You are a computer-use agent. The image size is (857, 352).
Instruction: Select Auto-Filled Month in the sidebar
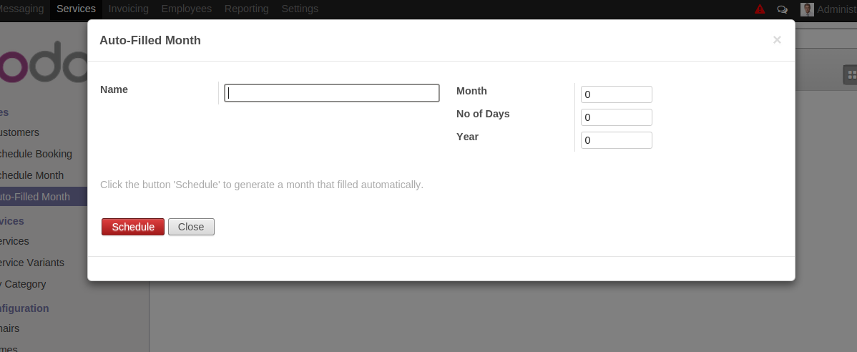pos(44,197)
